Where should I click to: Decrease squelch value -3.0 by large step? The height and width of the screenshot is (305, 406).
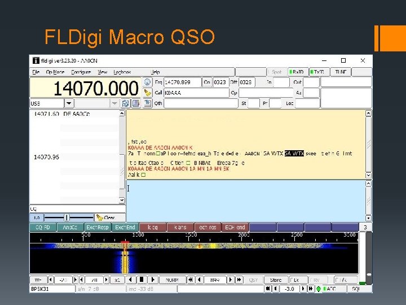coord(268,289)
